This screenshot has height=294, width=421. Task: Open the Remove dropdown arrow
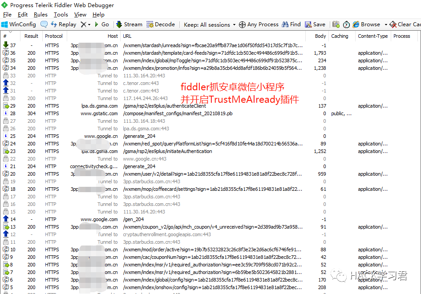pos(89,24)
